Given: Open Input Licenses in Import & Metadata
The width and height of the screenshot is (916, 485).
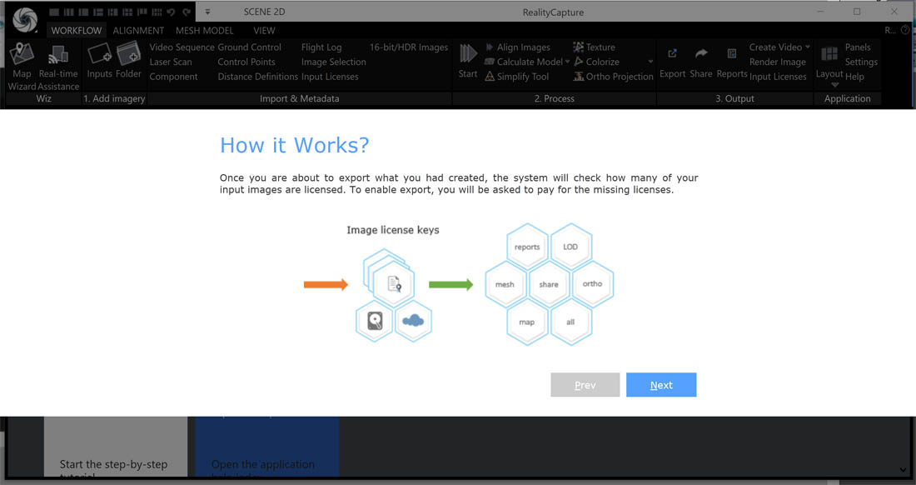Looking at the screenshot, I should click(x=330, y=77).
